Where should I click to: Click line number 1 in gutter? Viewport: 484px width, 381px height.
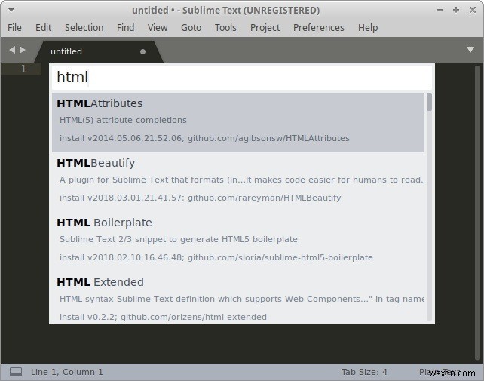(x=23, y=69)
